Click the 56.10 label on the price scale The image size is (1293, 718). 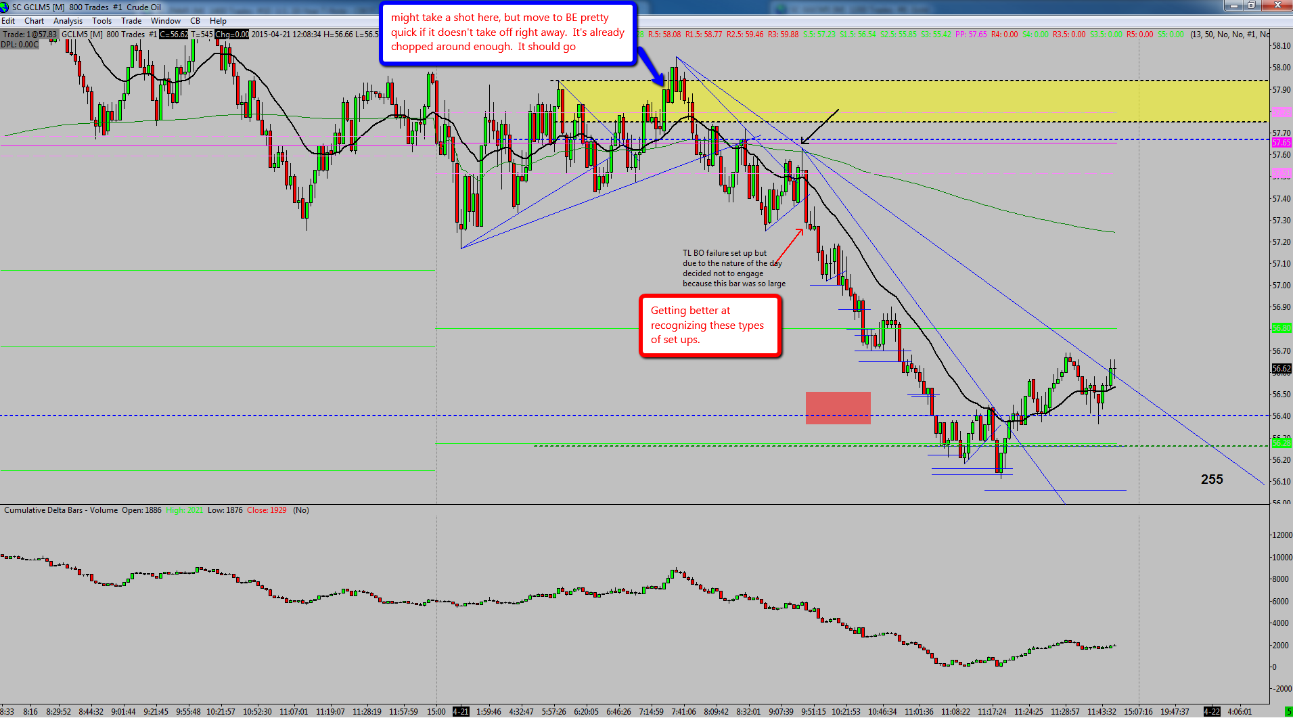pyautogui.click(x=1281, y=482)
